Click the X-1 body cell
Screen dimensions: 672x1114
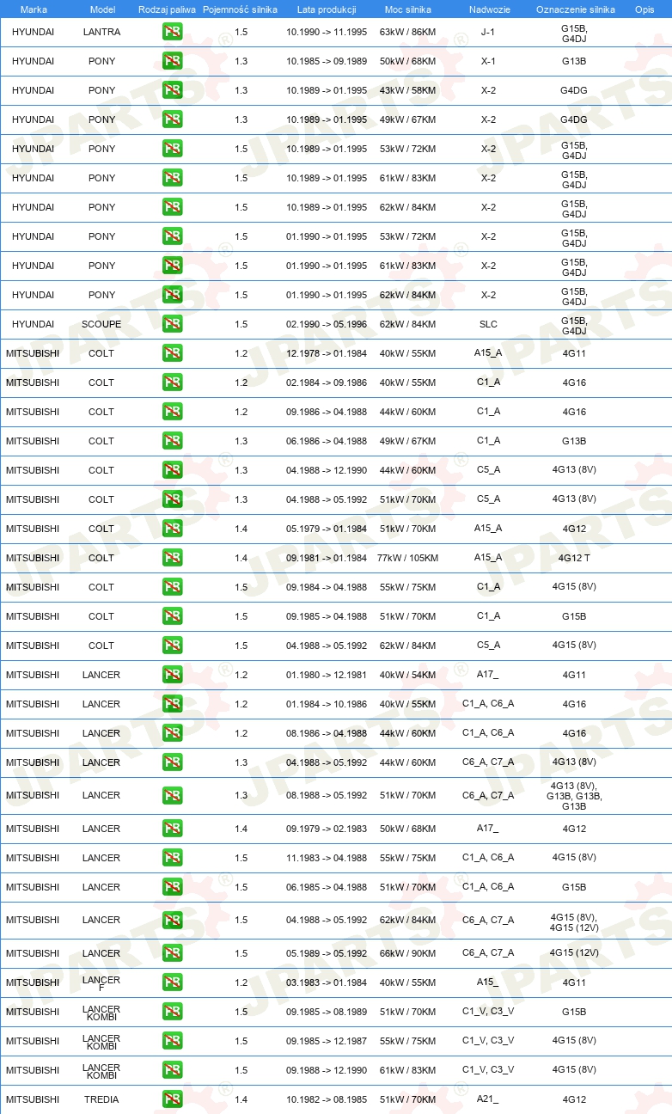(488, 62)
